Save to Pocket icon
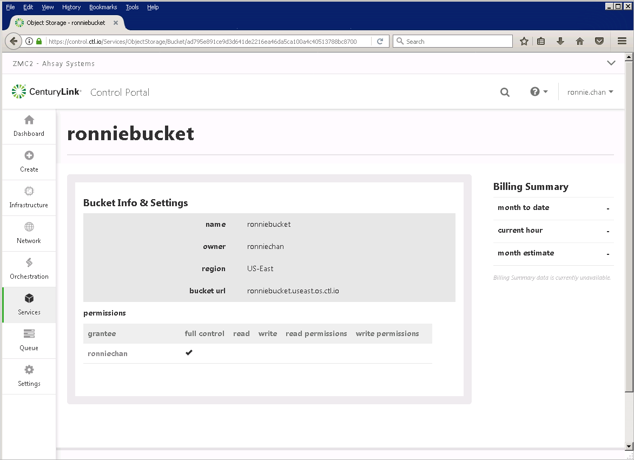The height and width of the screenshot is (460, 634). pos(599,41)
